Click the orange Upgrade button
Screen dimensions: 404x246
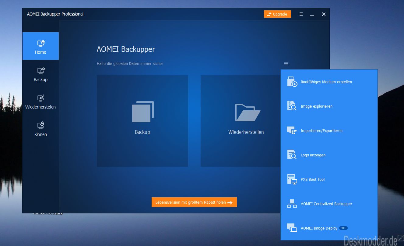click(277, 14)
